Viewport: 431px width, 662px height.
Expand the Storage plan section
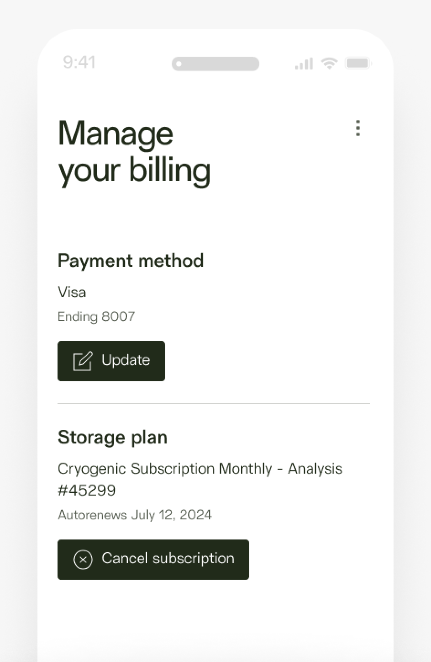[x=112, y=437]
